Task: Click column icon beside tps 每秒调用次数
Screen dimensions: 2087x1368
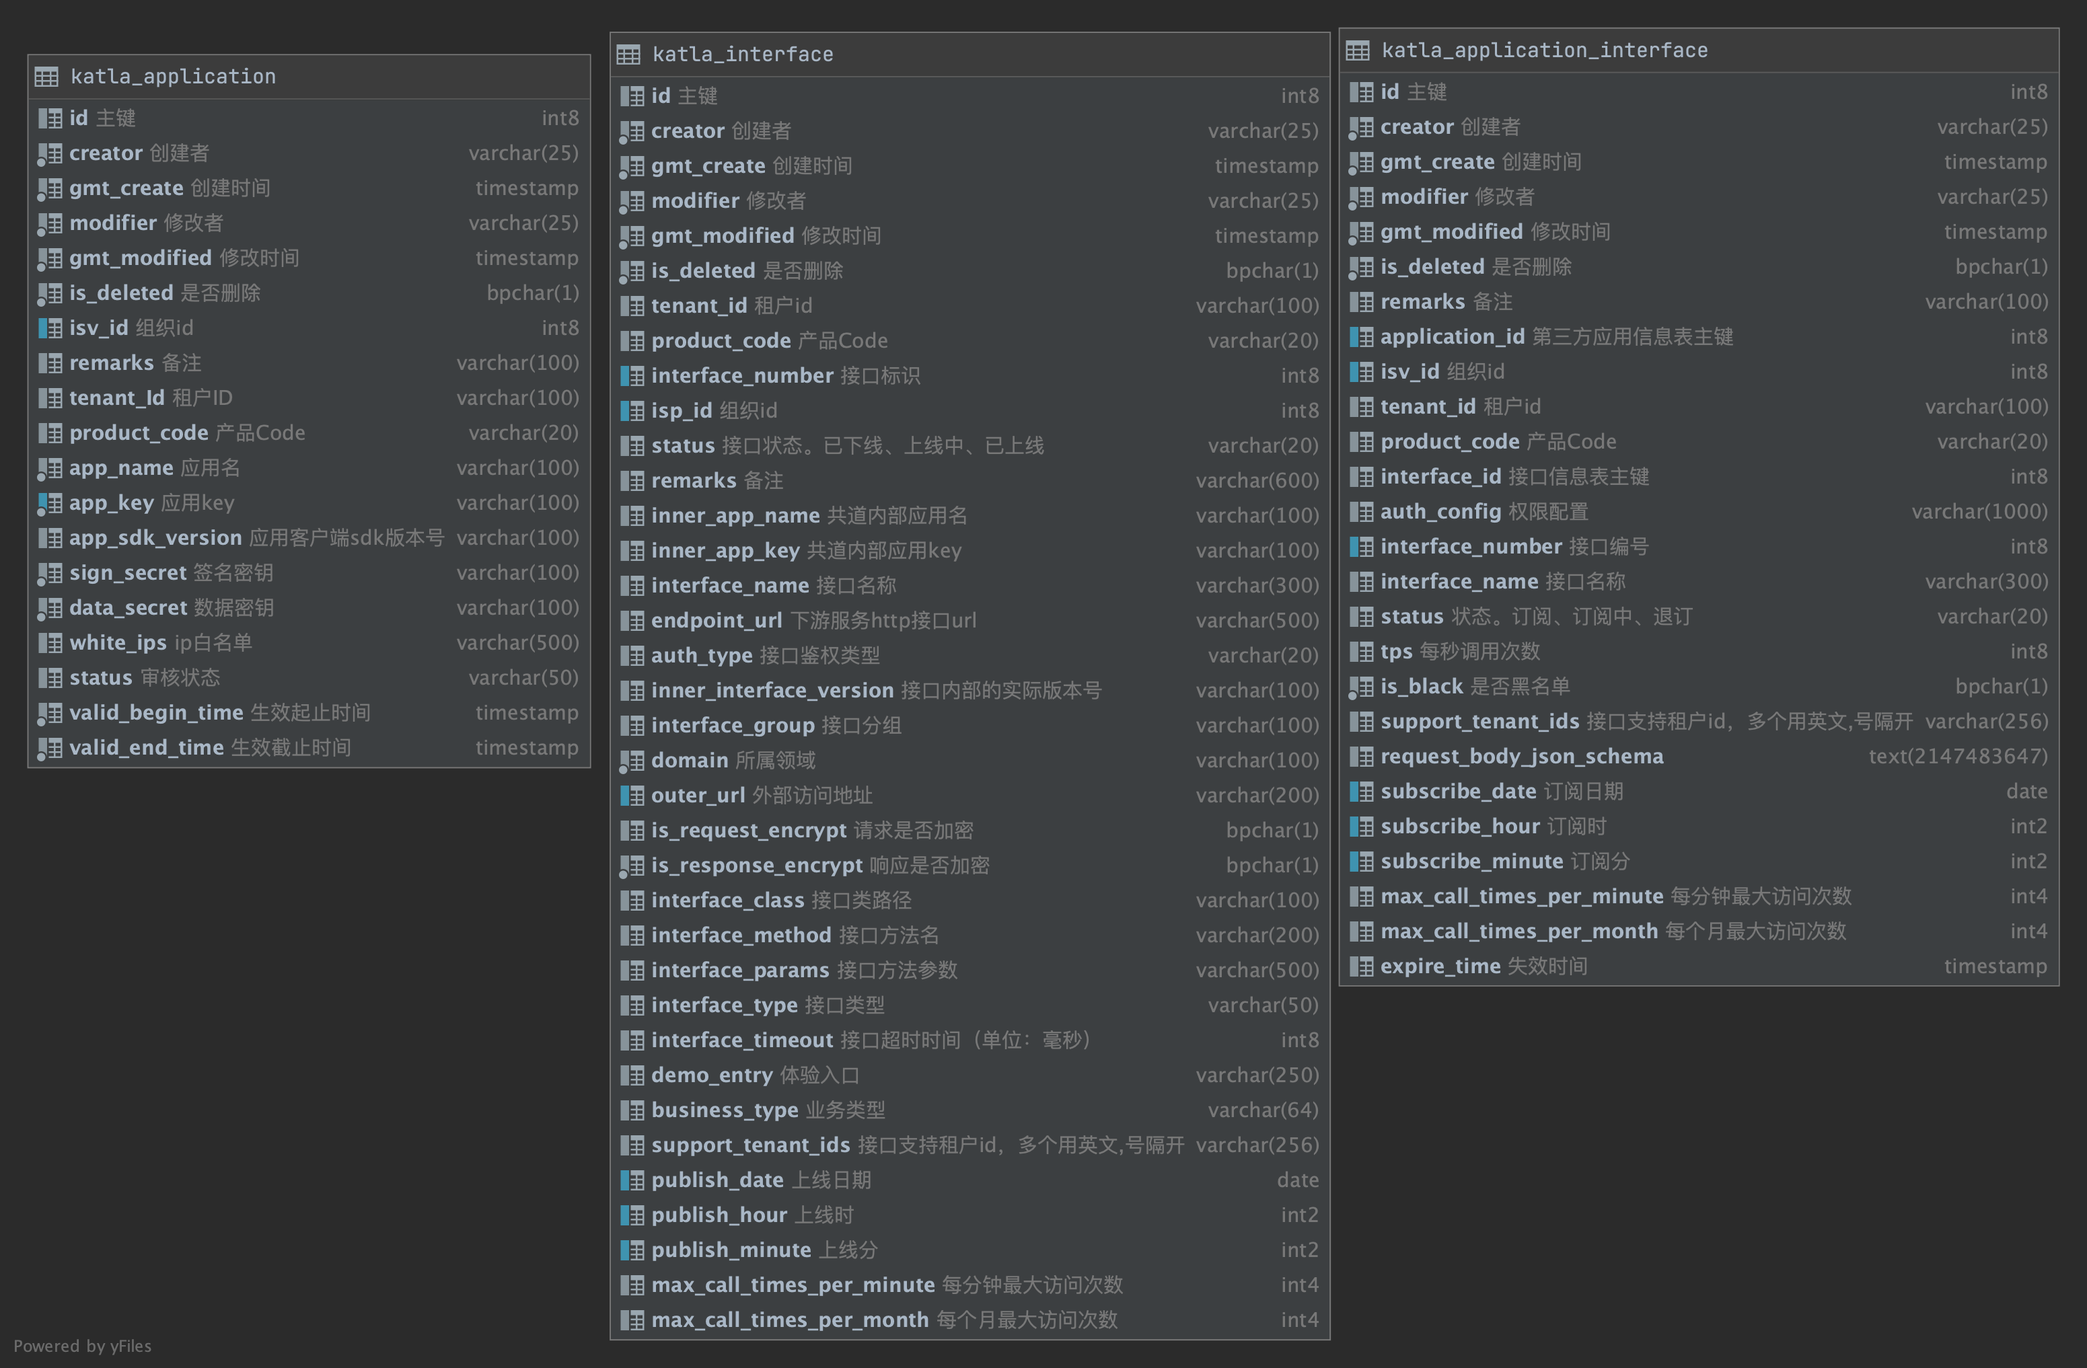Action: tap(1361, 652)
